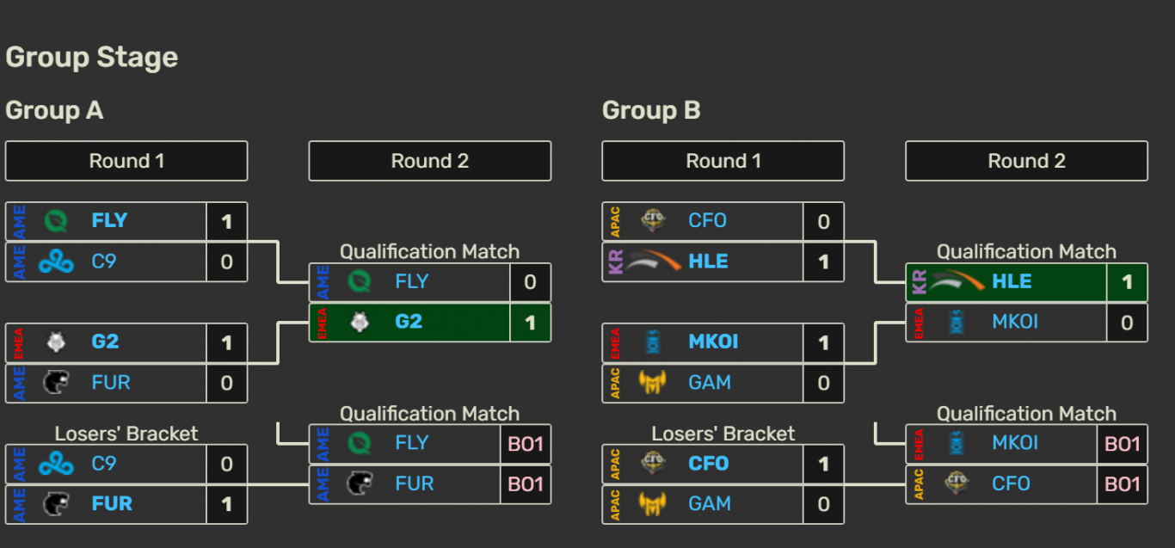Viewport: 1175px width, 548px height.
Task: Click the FURIA logo in Group A Losers' Bracket
Action: [x=57, y=504]
